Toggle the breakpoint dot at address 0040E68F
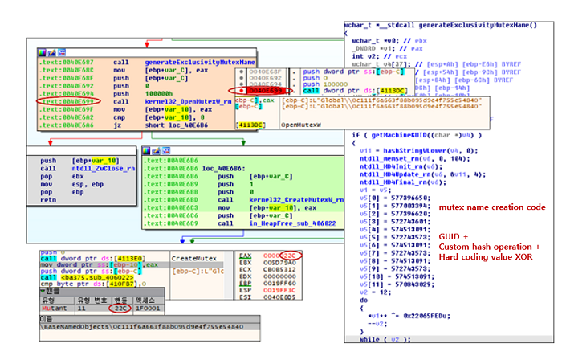562x364 pixels. (241, 72)
